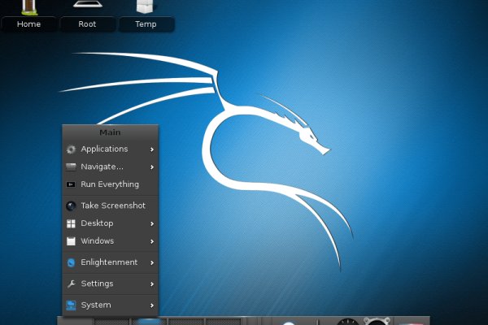Click the Enlightenment logo icon
This screenshot has height=325, width=488.
click(72, 262)
